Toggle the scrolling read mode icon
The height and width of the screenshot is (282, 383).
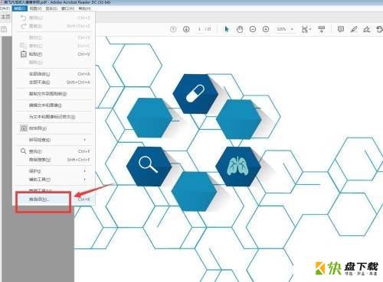322,29
